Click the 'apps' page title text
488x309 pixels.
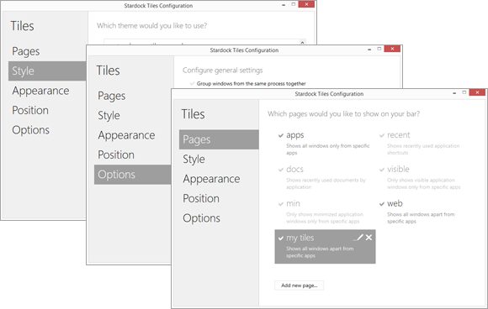point(295,135)
